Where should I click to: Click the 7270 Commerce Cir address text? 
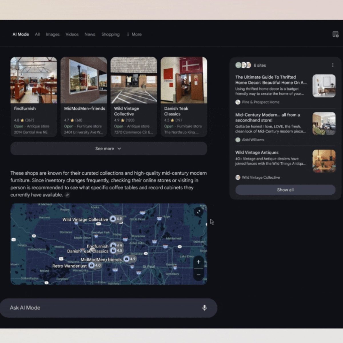[x=133, y=132]
